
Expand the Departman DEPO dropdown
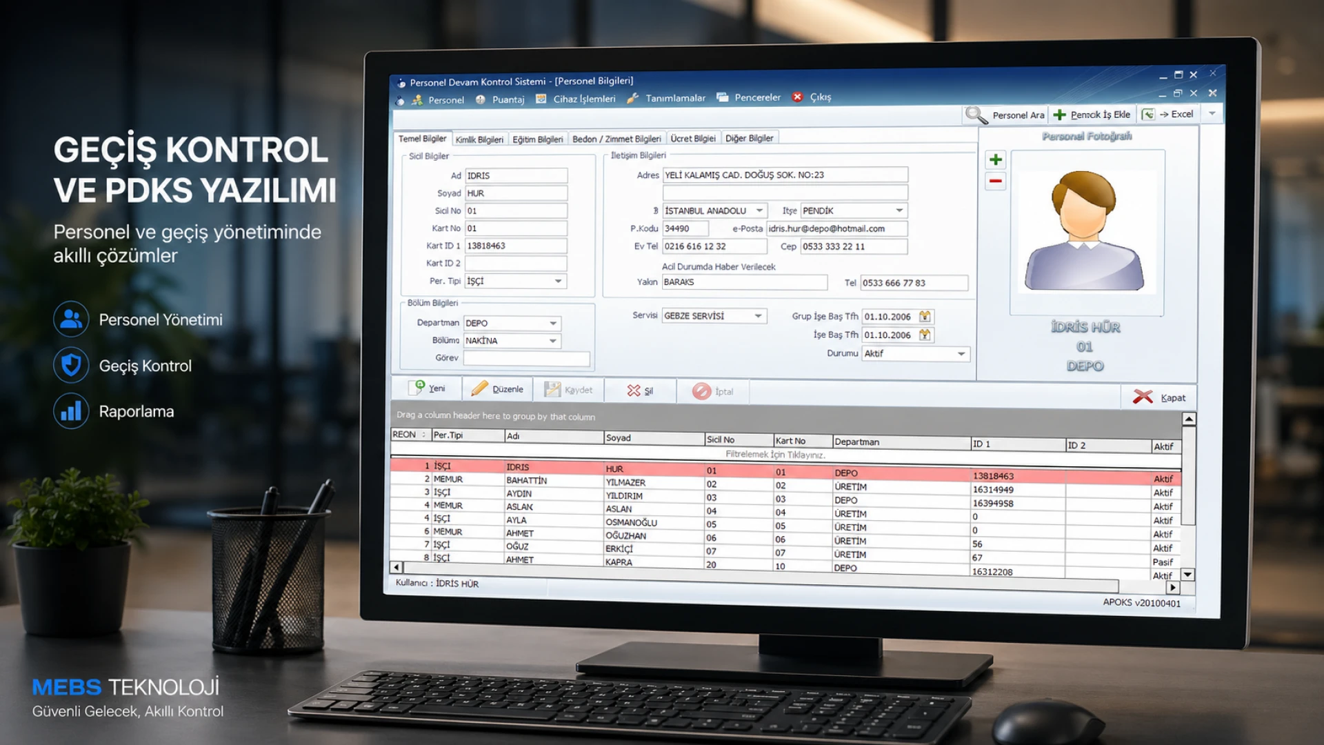point(553,323)
